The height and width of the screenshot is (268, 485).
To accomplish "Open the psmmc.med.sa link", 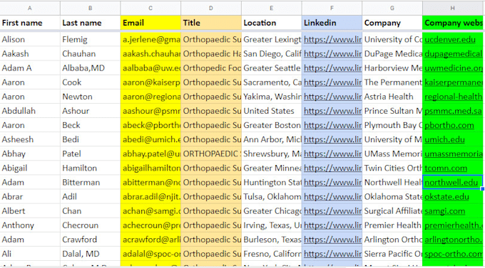I will (453, 111).
